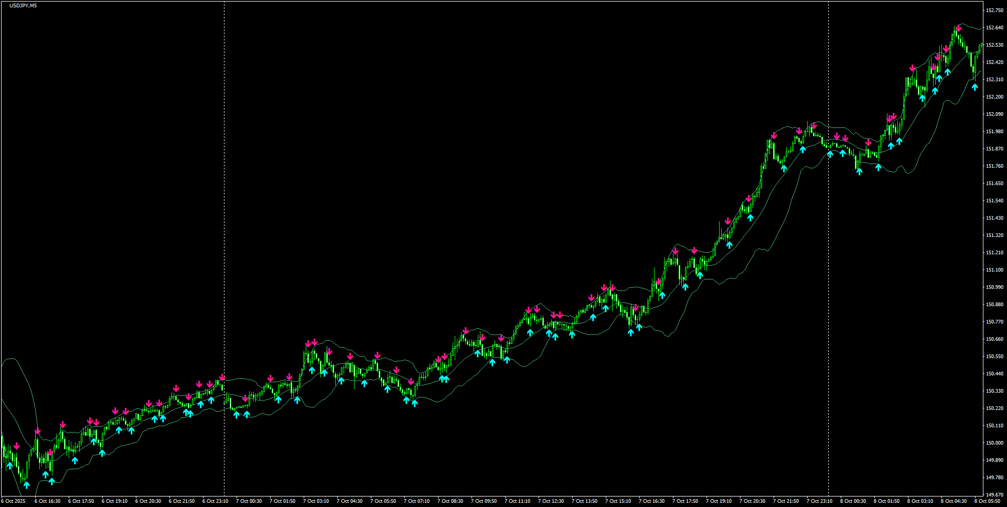Select the buy arrow below the 7 Oct 23:10 separator
Viewport: 1007px width, 507px height.
[830, 155]
